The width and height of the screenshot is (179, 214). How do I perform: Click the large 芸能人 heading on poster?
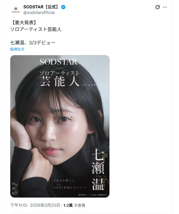[60, 81]
